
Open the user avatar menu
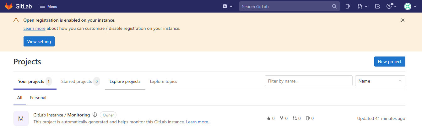[x=410, y=6]
